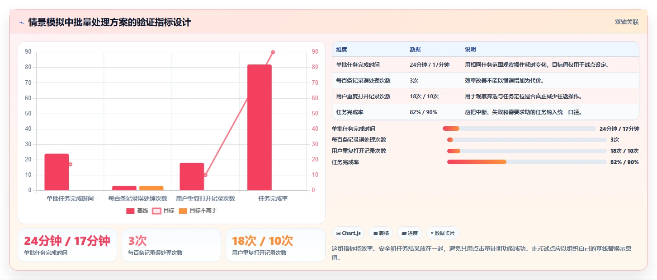
Task: Click the 任务完成率 progress label
Action: pyautogui.click(x=345, y=162)
